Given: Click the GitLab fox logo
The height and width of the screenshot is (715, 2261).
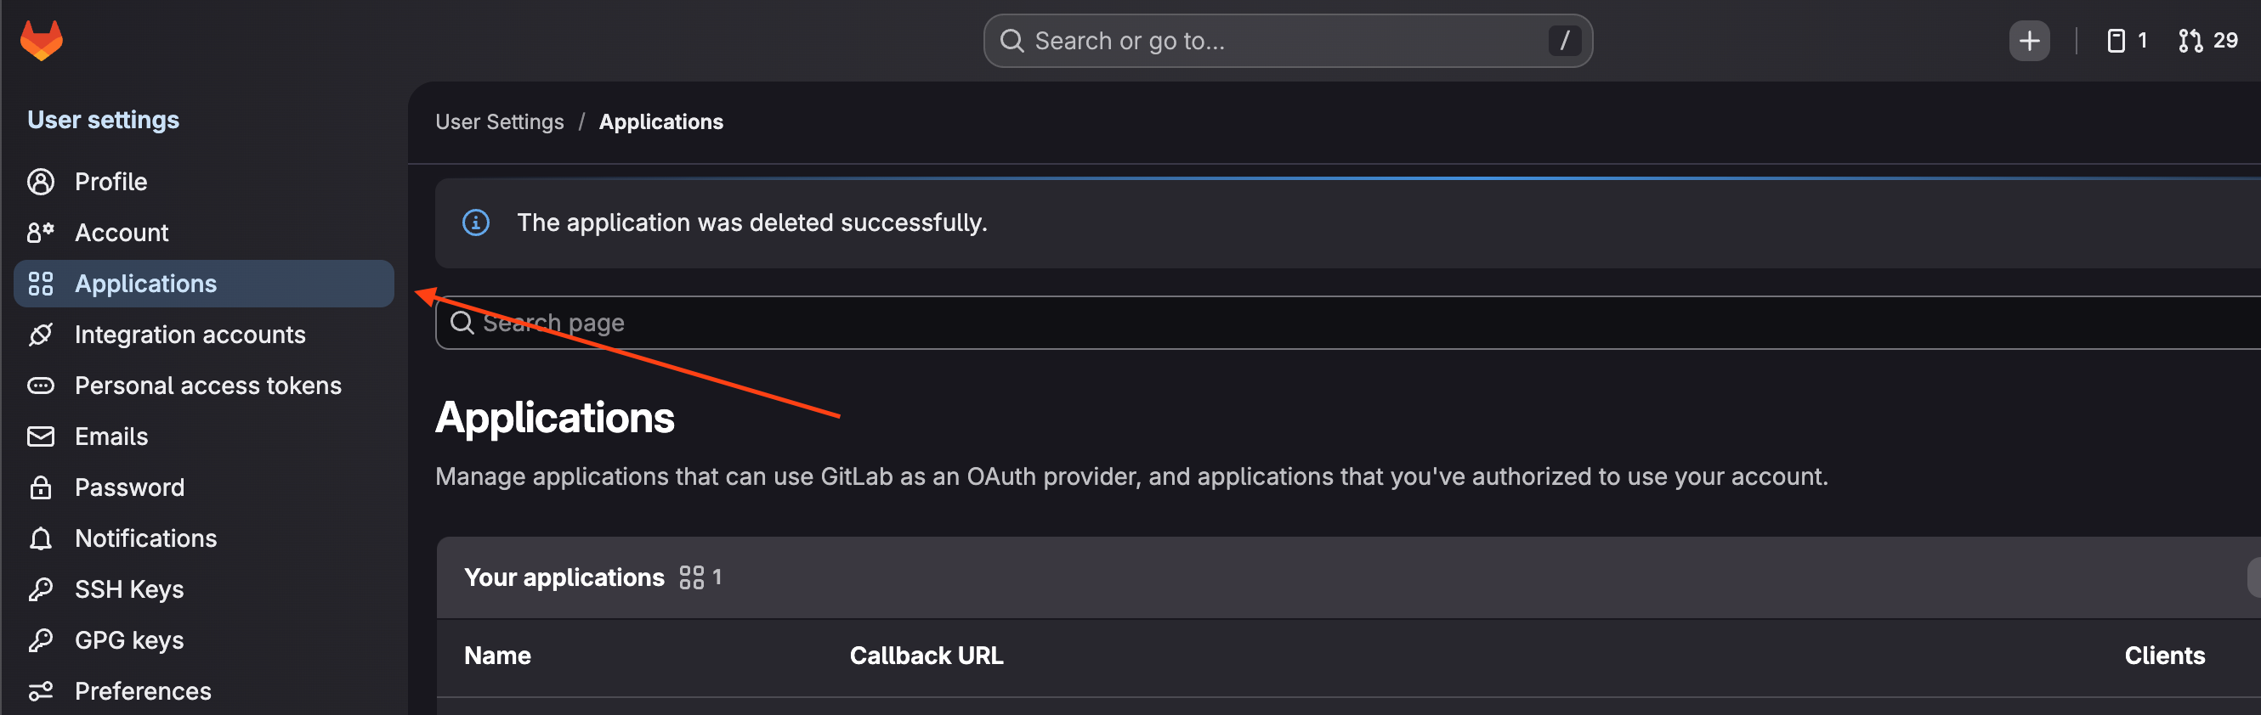Looking at the screenshot, I should tap(42, 41).
